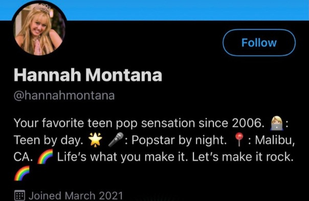Click the calendar icon next to Joined
This screenshot has width=309, height=201.
pyautogui.click(x=19, y=195)
